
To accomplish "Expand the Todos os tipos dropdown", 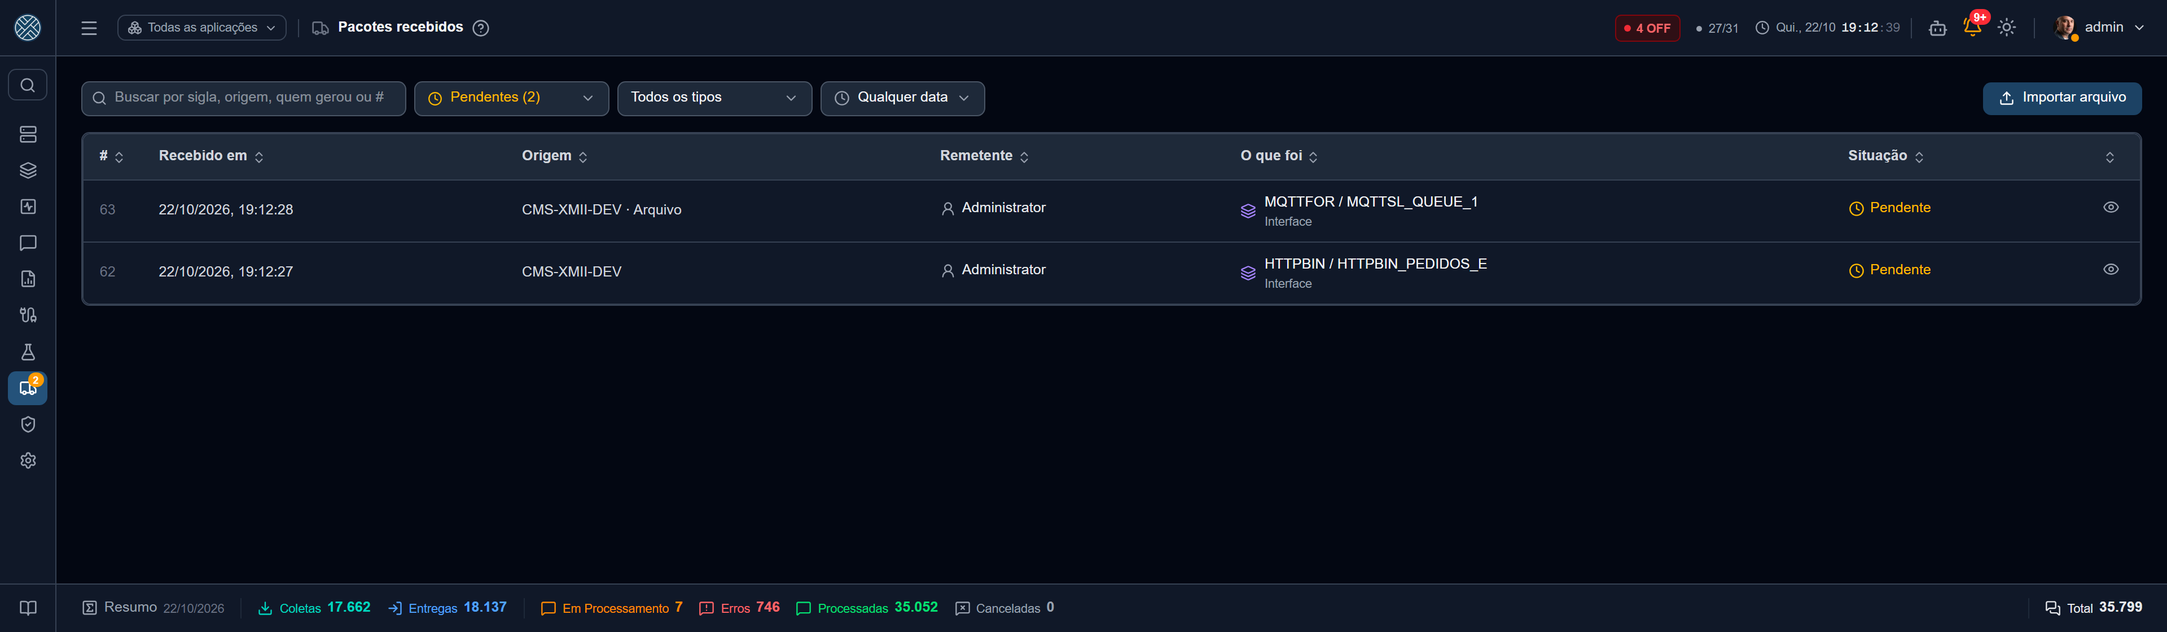I will click(714, 98).
